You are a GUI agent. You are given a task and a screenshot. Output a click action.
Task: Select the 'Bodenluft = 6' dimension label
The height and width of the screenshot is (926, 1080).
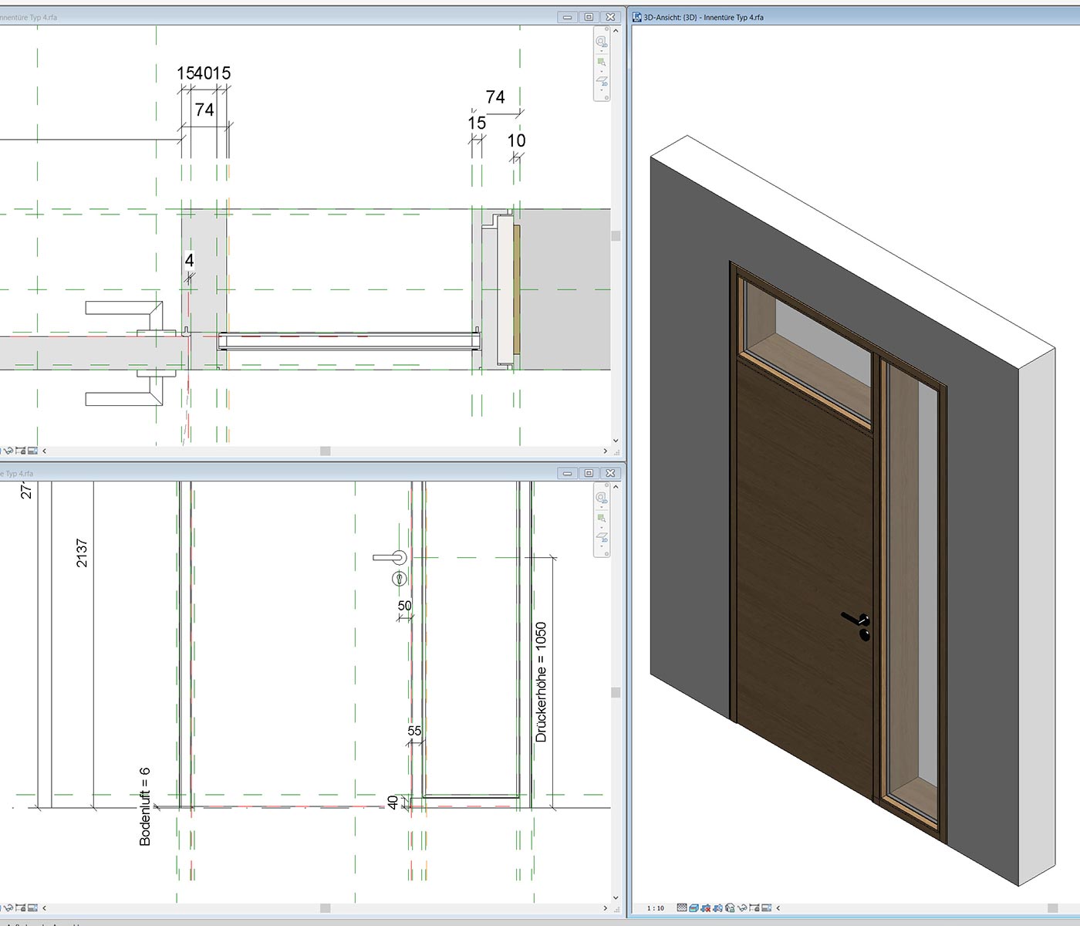(145, 806)
